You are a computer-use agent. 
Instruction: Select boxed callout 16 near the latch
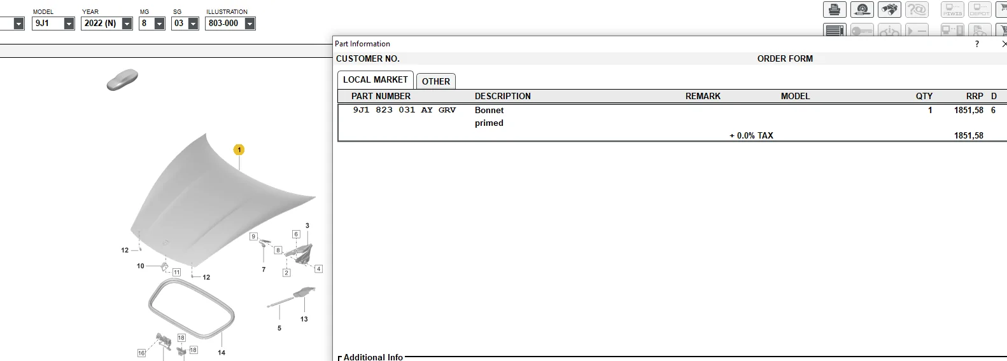click(141, 353)
